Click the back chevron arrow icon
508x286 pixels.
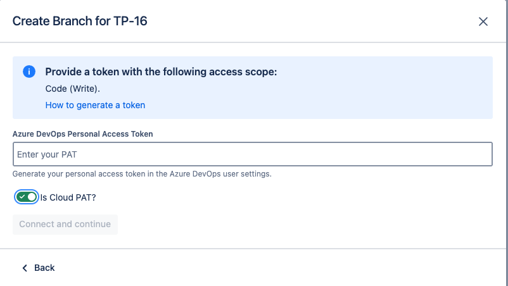(x=25, y=268)
